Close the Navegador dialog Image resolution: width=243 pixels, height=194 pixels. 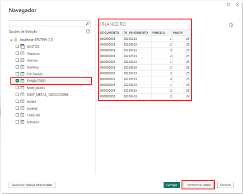pos(238,5)
